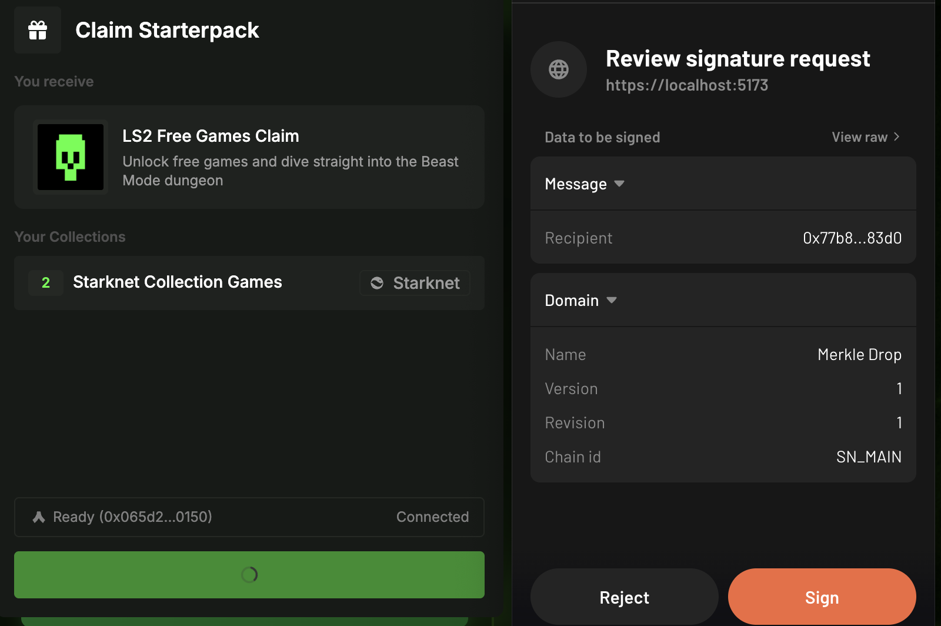Collapse the Message section arrow

click(x=619, y=184)
